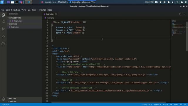
Task: Click the login.php breadcrumb
Action: [x=51, y=18]
